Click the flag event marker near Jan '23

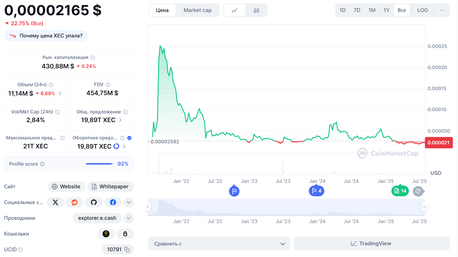234,191
